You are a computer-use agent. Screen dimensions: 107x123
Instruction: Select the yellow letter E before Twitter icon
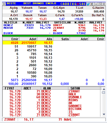(x=85, y=4)
